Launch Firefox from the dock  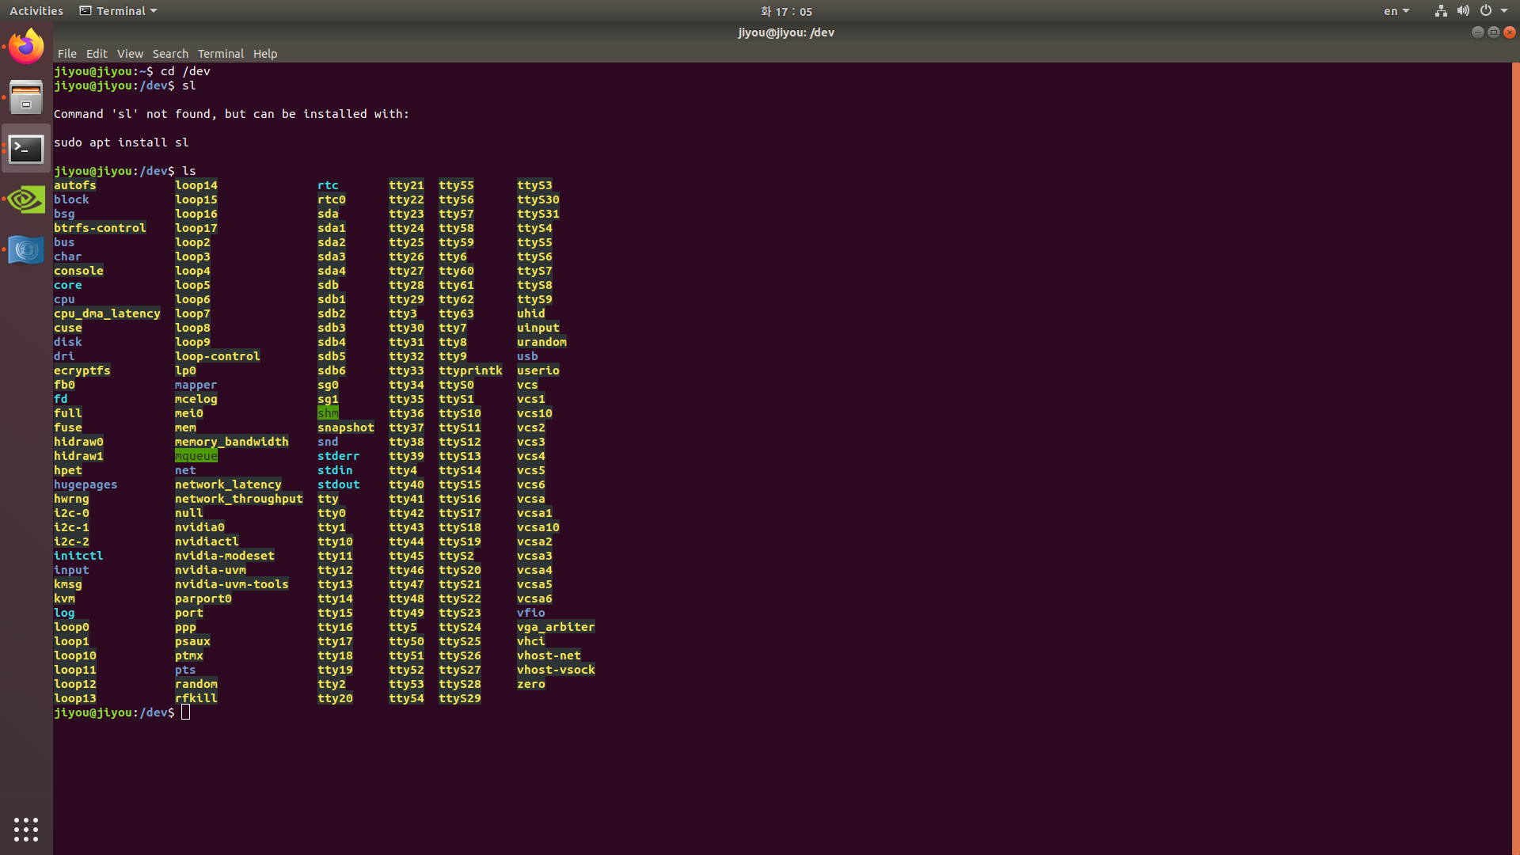[x=26, y=46]
